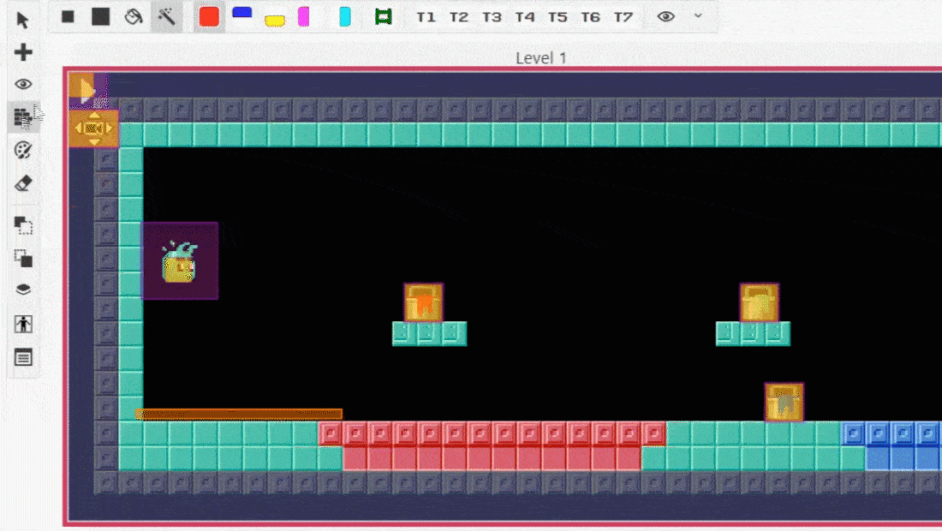
Task: Expand the chevron next to toolbar eye
Action: (x=698, y=16)
